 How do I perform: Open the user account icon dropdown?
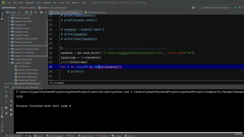[x=194, y=8]
